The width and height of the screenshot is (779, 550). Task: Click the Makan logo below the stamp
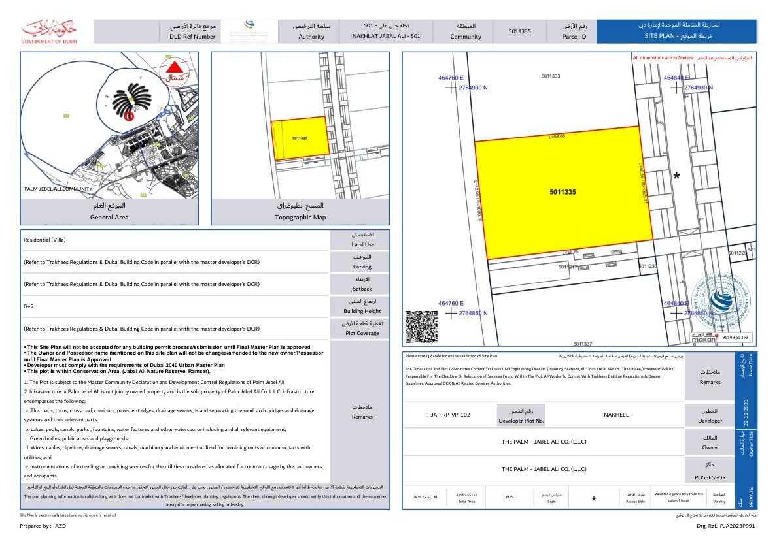click(x=704, y=337)
